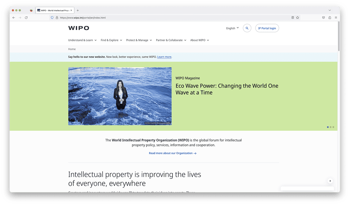Open the Firefox application hamburger menu
Viewport: 349px width, 205px height.
coord(336,18)
